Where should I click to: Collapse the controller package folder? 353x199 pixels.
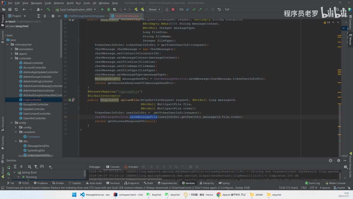click(12, 58)
